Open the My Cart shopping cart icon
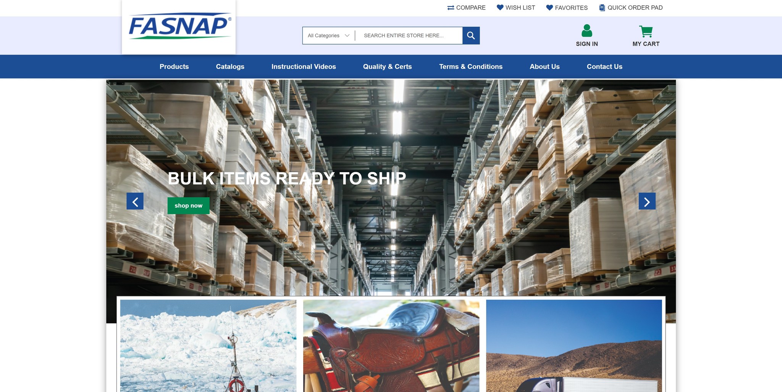 click(x=646, y=31)
